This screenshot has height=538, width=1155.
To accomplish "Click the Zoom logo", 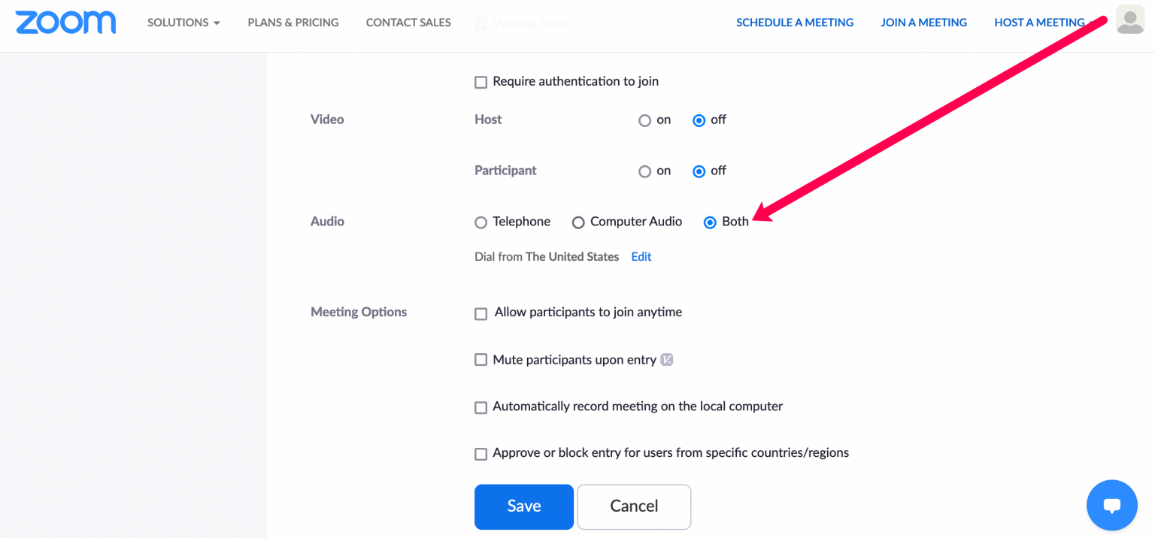I will pyautogui.click(x=65, y=23).
